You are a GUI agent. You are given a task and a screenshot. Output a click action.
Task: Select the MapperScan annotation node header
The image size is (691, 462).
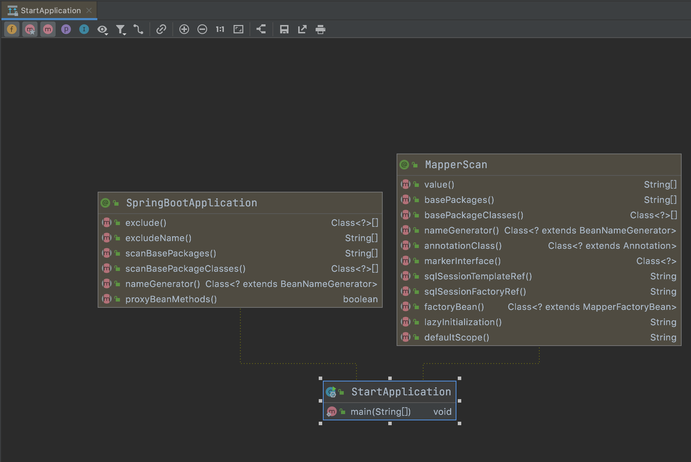coord(456,165)
